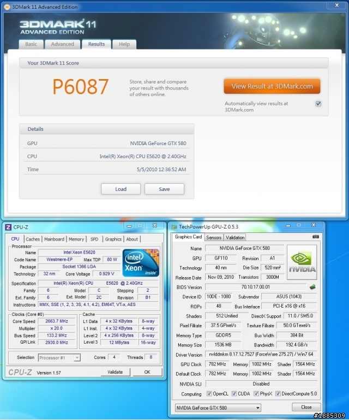Click the Driver Version field in GPU-Z
The image size is (349, 420).
click(x=261, y=355)
